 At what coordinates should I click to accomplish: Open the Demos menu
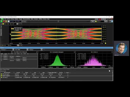tap(45, 19)
